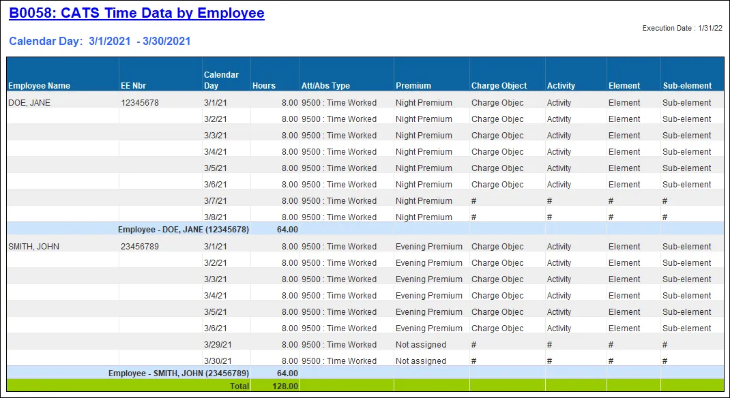Select the SMITH, JOHN employee name cell

click(33, 247)
